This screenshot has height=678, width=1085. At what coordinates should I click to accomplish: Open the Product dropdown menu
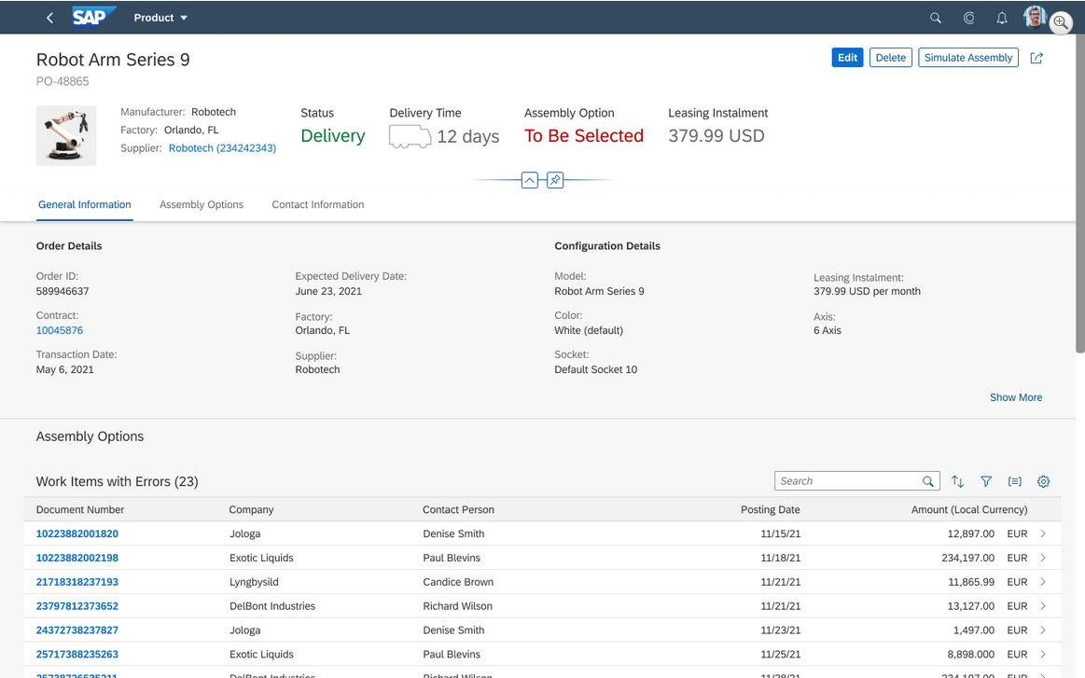(160, 18)
